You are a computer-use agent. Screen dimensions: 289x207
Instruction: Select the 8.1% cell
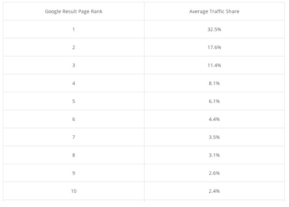[x=214, y=83]
